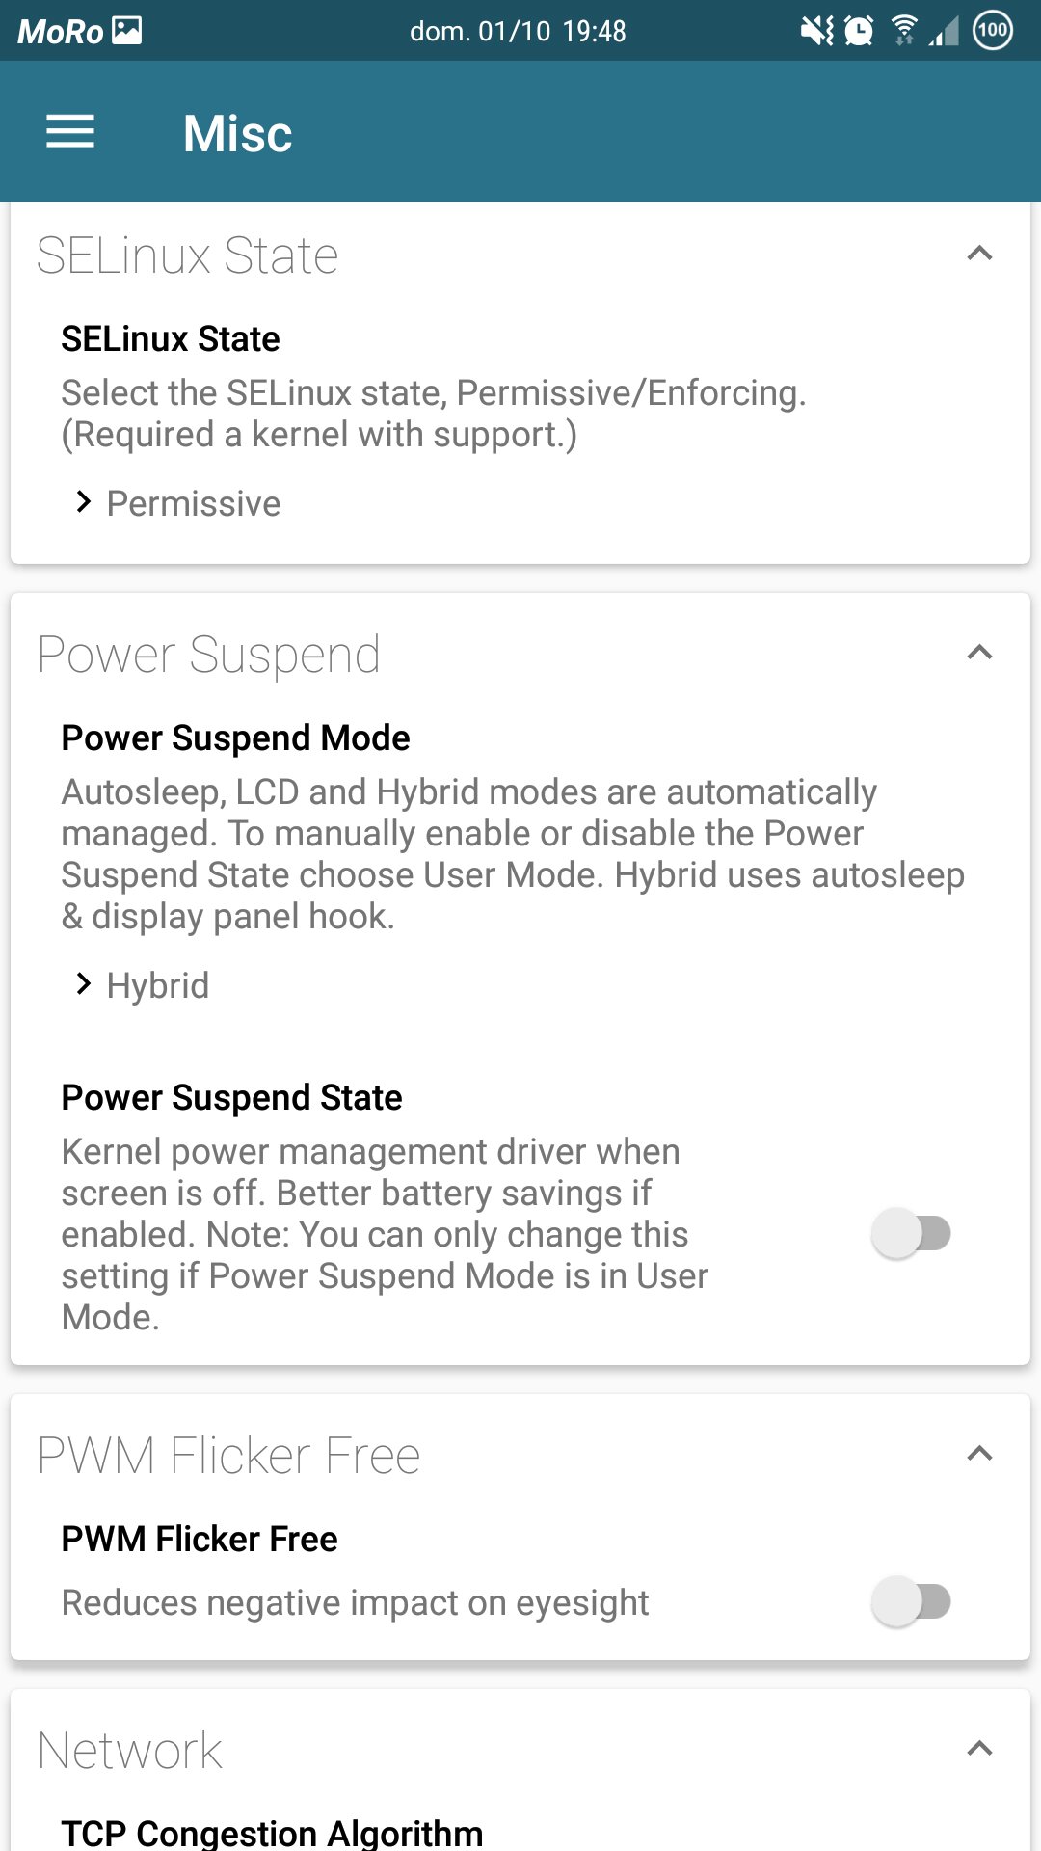Viewport: 1041px width, 1851px height.
Task: Tap the cellular signal strength icon
Action: [944, 32]
